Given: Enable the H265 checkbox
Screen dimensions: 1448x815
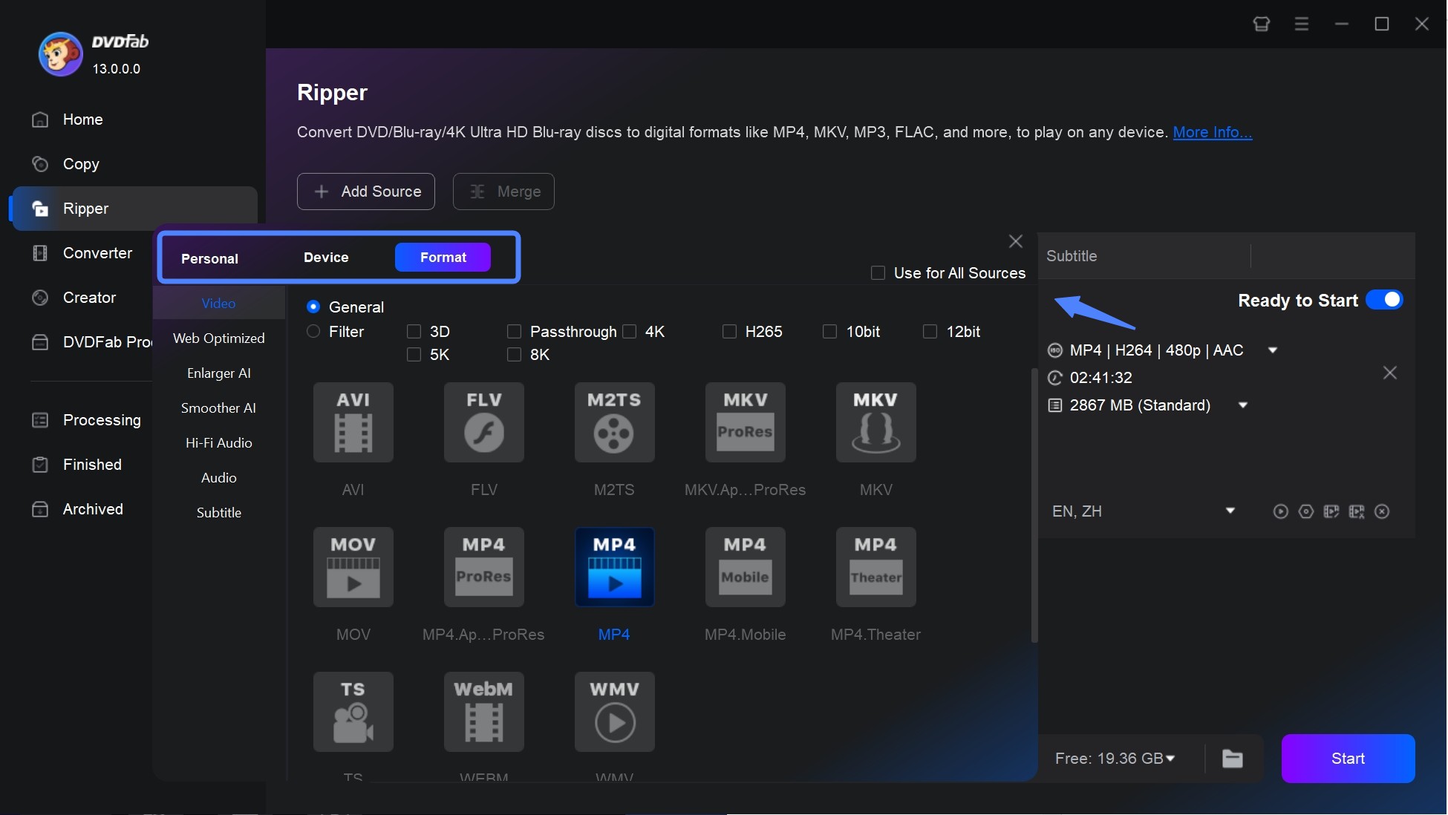Looking at the screenshot, I should (728, 331).
